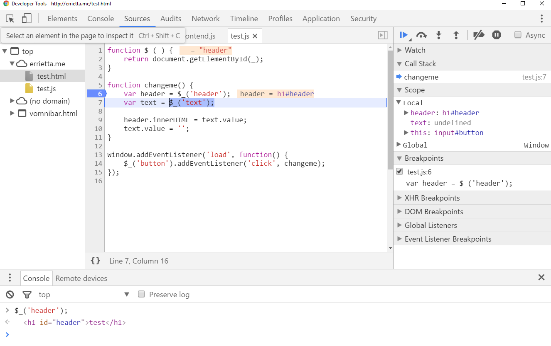
Task: Collapse the Local scope group
Action: (399, 102)
